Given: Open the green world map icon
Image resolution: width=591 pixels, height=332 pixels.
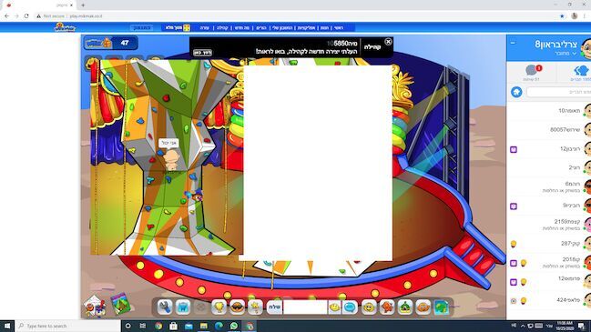Looking at the screenshot, I should tap(442, 307).
